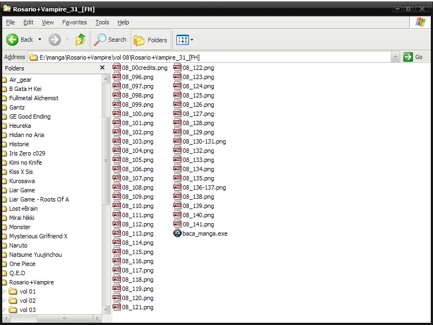Select file name 08_124.png
This screenshot has width=433, height=325.
click(198, 86)
